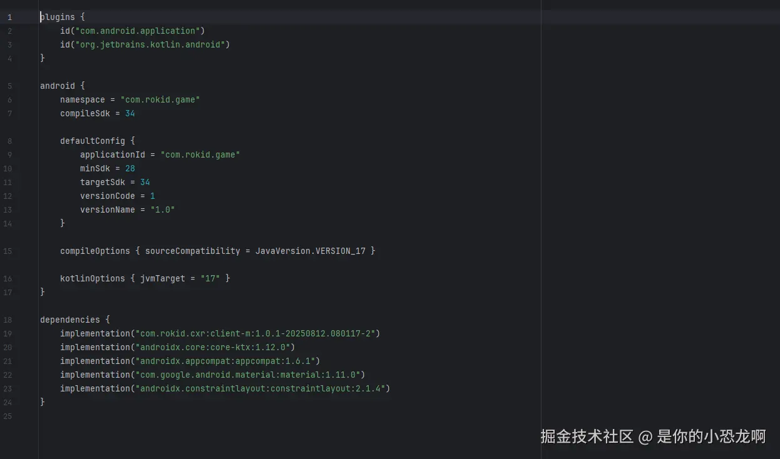Click the "namespace" property name

pos(83,99)
